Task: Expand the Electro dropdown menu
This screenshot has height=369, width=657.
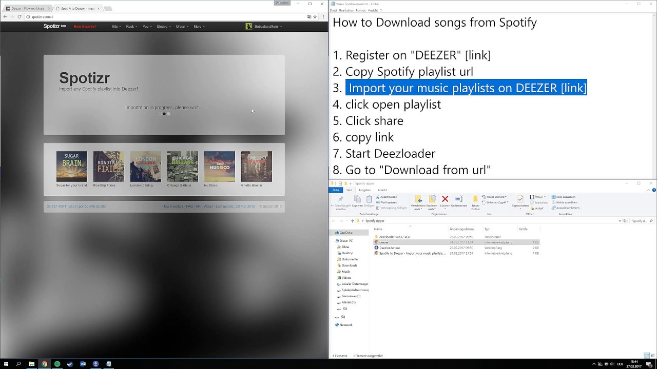Action: (x=164, y=26)
